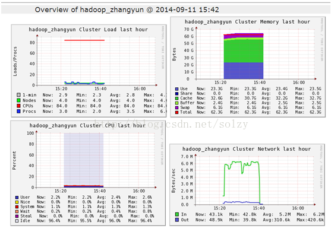
Task: Click the purple Steal legend swatch
Action: point(17,216)
